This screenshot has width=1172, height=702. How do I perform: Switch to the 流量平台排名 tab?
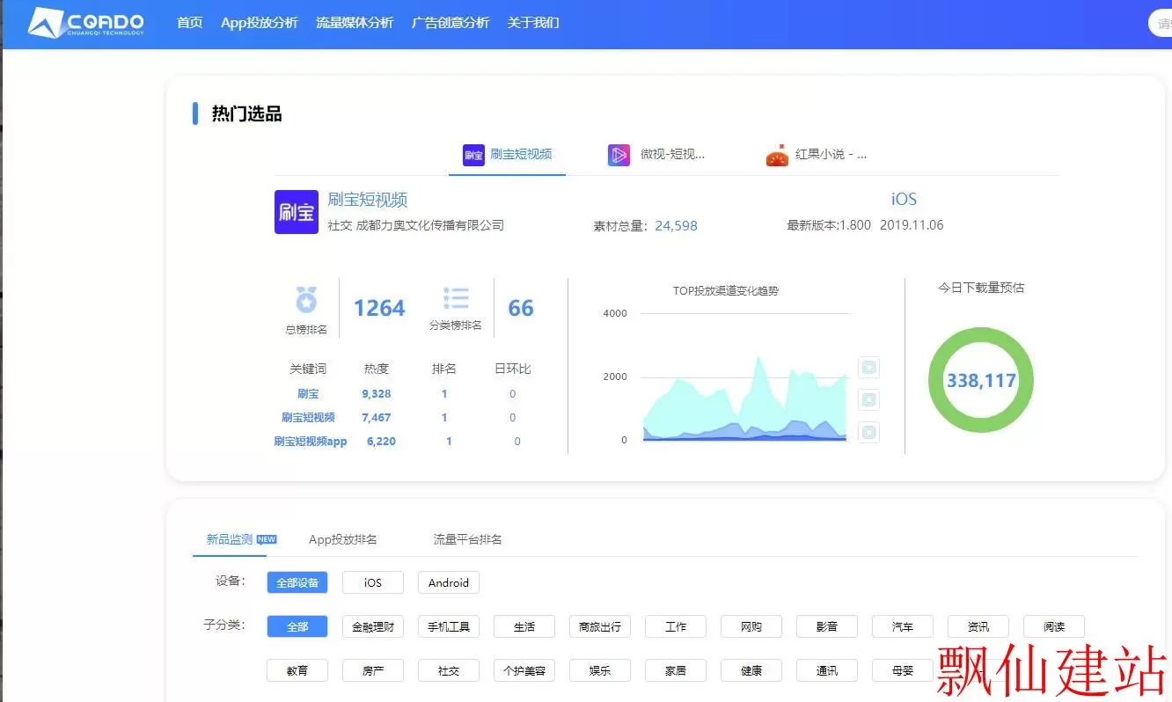click(x=467, y=539)
